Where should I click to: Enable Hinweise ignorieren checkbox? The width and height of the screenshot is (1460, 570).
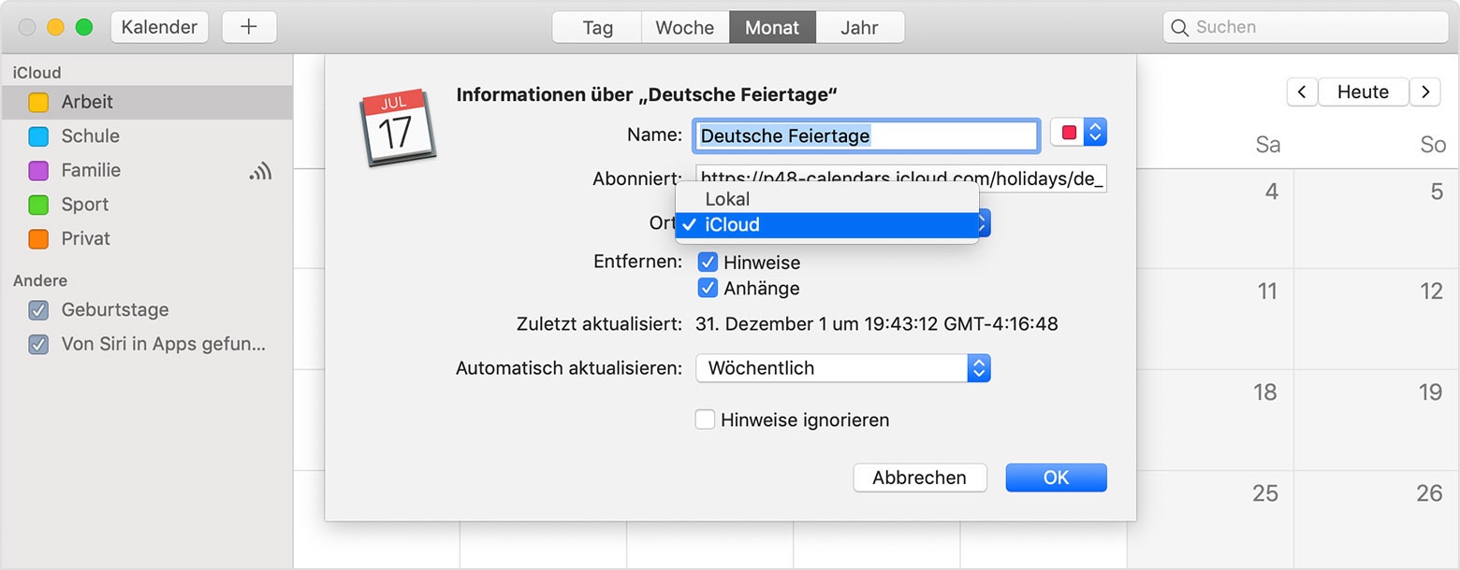[705, 420]
